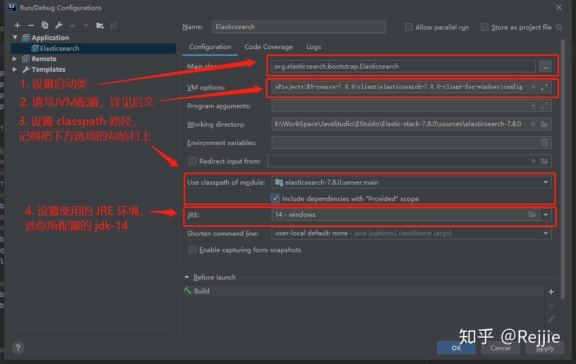Expand the Templates tree node

(15, 69)
